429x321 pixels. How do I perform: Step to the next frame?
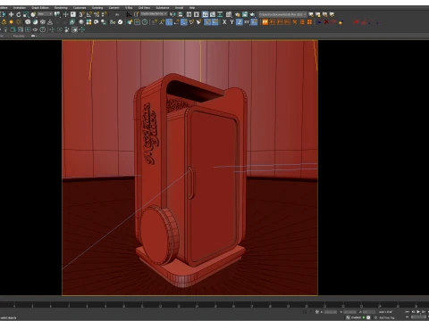click(x=424, y=312)
